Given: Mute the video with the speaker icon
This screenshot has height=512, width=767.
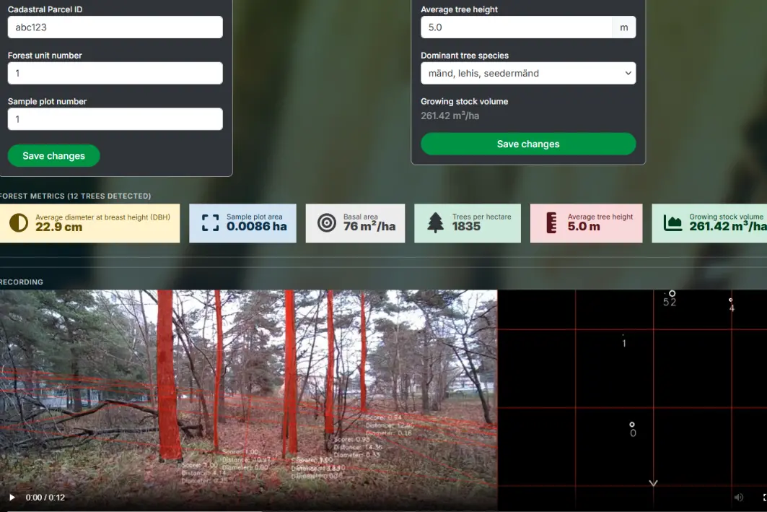Looking at the screenshot, I should (739, 498).
